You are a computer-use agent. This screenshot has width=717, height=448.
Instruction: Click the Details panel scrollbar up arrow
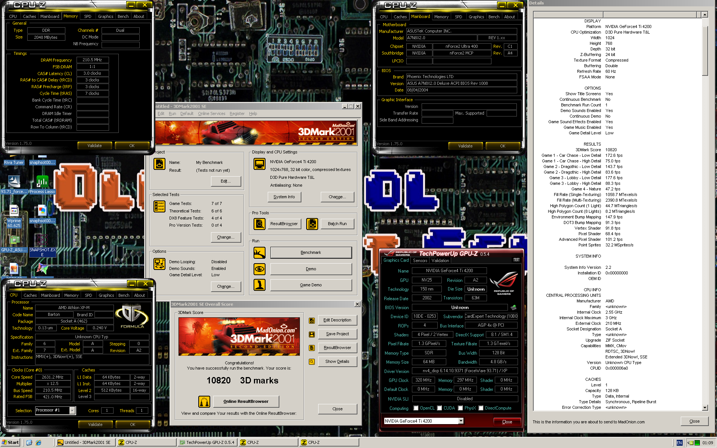pyautogui.click(x=705, y=15)
